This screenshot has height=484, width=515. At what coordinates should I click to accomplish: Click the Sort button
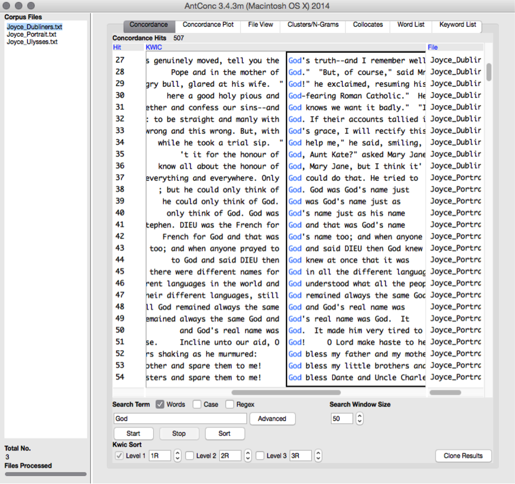pos(224,433)
